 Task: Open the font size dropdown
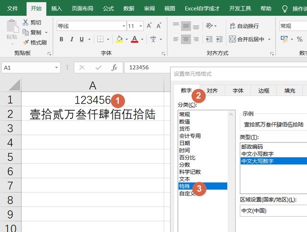141,26
